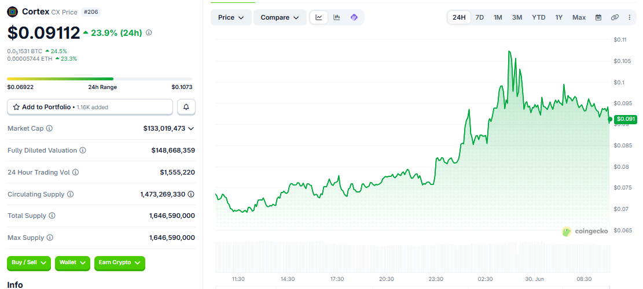643x289 pixels.
Task: Click the $0.09112 main price text
Action: 43,33
